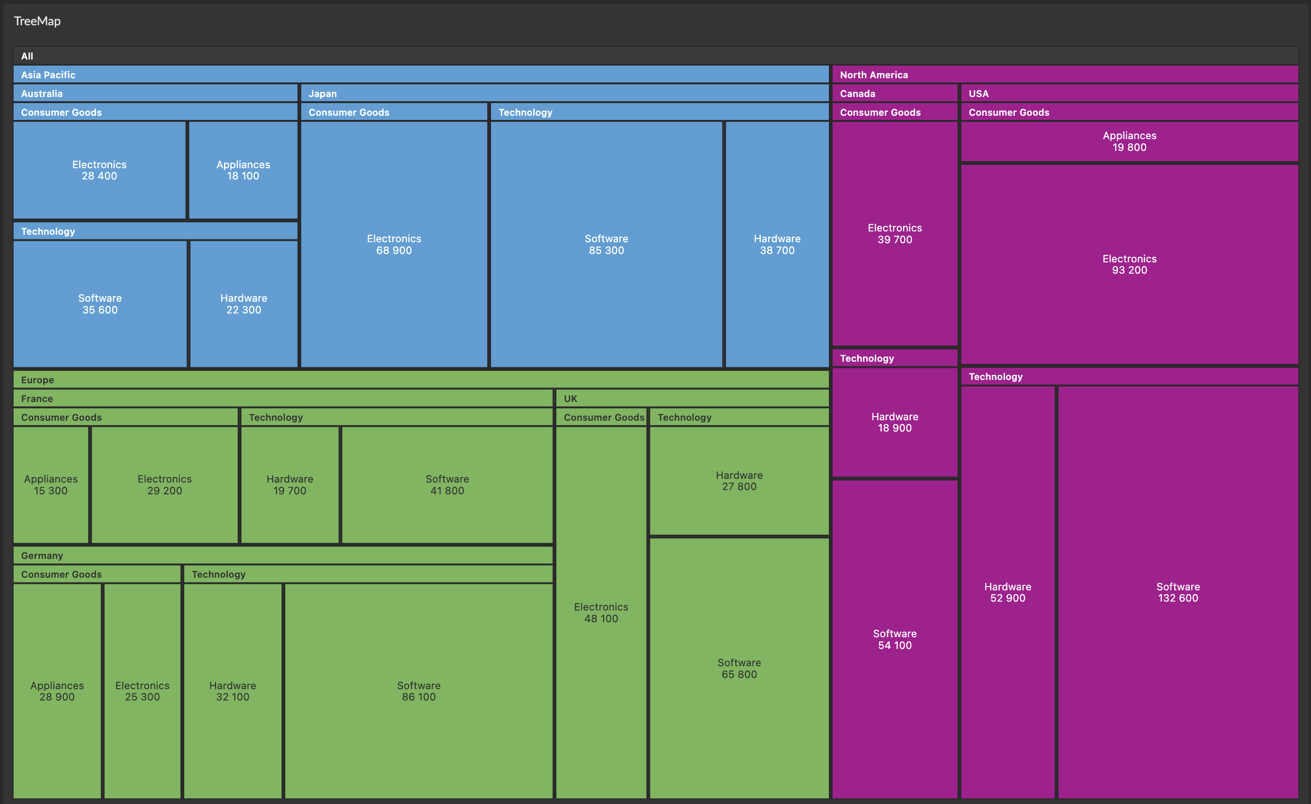Select the France country header
The height and width of the screenshot is (804, 1311).
(x=37, y=399)
